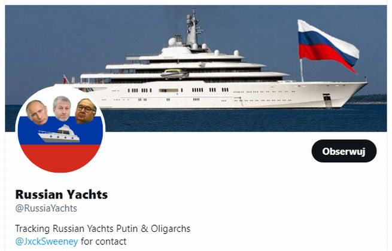Viewport: 392px width, 251px height.
Task: Click the middle face in the avatar
Action: click(62, 108)
